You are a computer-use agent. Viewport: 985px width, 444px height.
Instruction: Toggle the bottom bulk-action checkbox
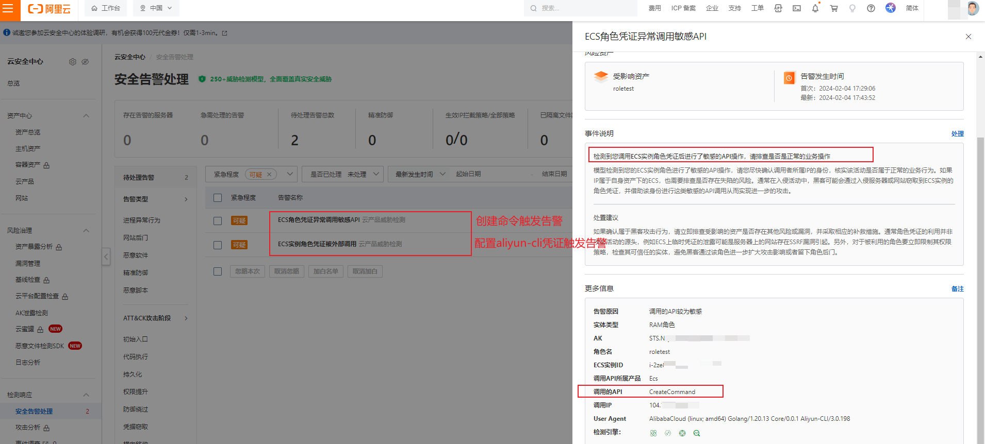218,271
